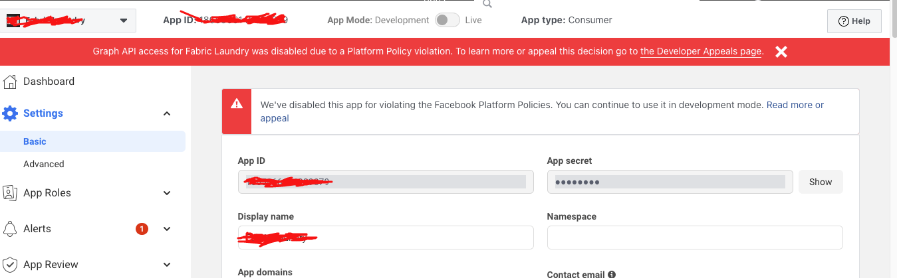
Task: Click the search magnifier icon at top
Action: click(487, 4)
